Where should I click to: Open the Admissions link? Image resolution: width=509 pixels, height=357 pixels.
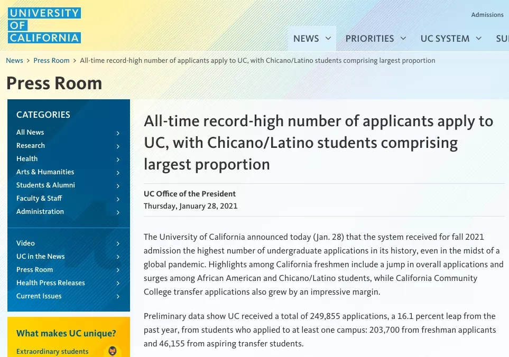point(487,15)
